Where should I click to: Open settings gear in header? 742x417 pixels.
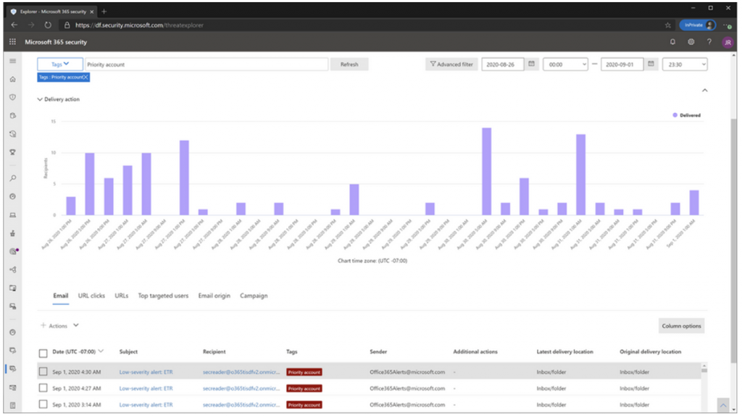[691, 42]
